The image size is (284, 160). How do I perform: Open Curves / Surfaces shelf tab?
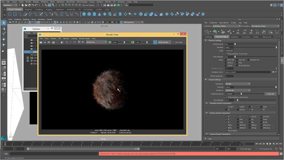click(15, 9)
